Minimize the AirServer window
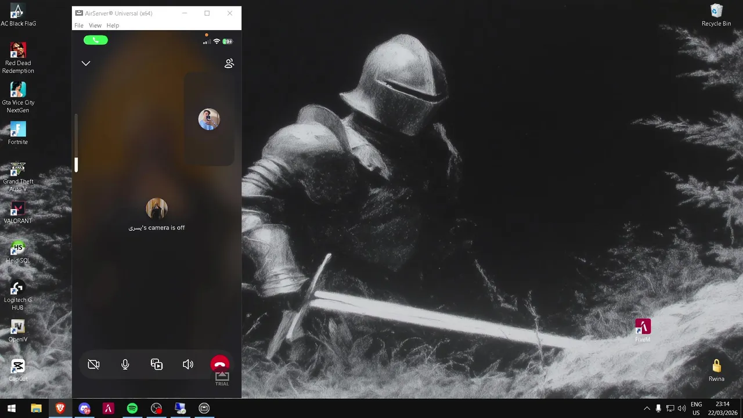The width and height of the screenshot is (743, 418). (x=185, y=13)
